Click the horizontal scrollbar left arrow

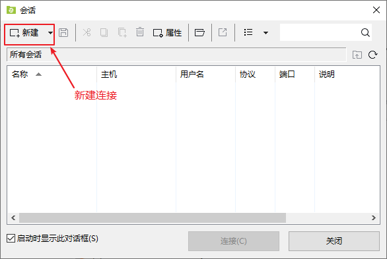pos(13,218)
